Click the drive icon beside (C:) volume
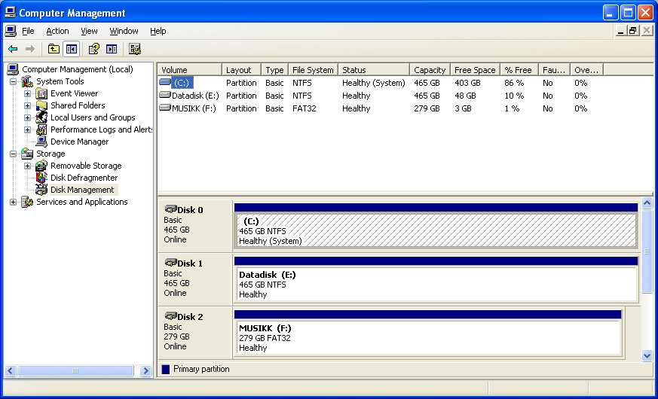658x399 pixels. 165,82
